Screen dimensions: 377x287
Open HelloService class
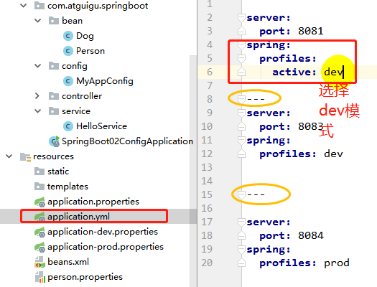tap(101, 126)
